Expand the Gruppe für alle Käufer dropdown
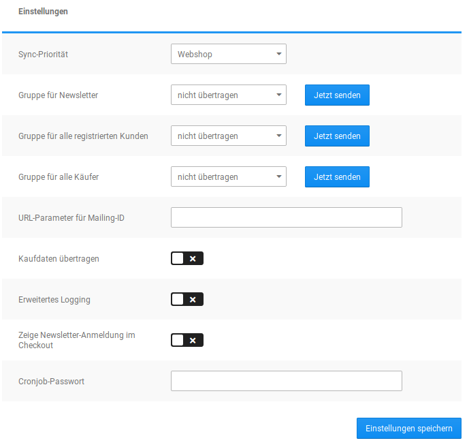This screenshot has width=469, height=447. (228, 176)
